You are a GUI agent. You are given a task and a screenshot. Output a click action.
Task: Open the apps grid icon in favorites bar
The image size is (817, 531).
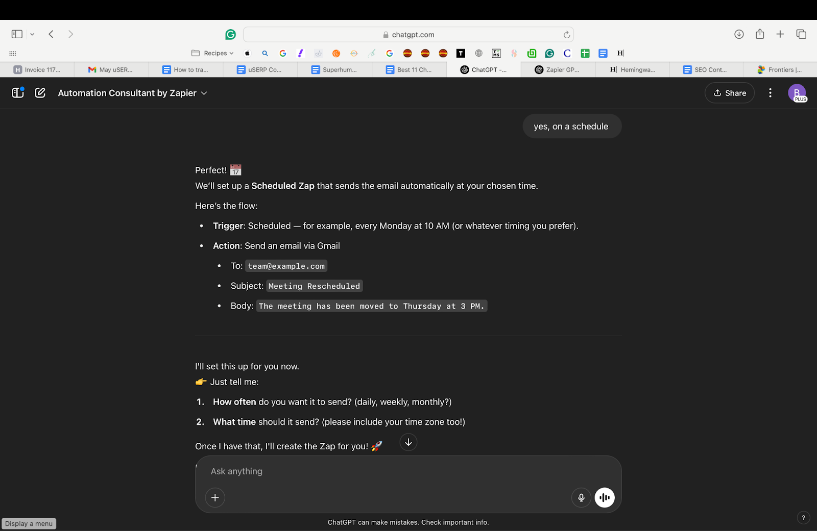click(13, 53)
